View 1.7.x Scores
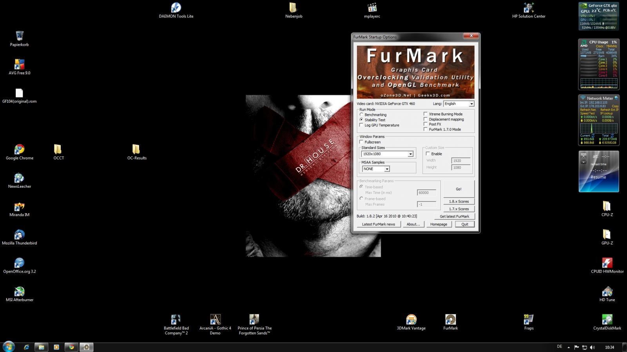Screen dimensions: 627x352 [458, 209]
